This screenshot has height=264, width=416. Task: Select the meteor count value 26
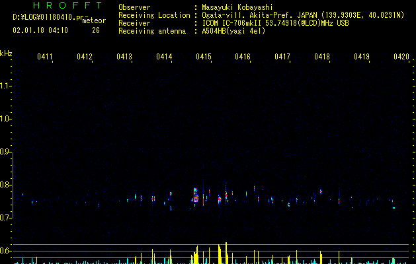(x=96, y=30)
